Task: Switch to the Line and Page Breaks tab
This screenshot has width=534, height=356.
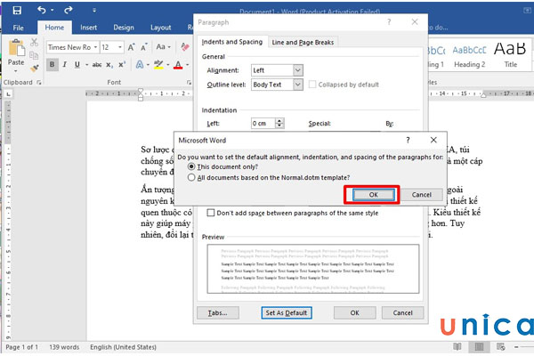Action: [x=302, y=42]
